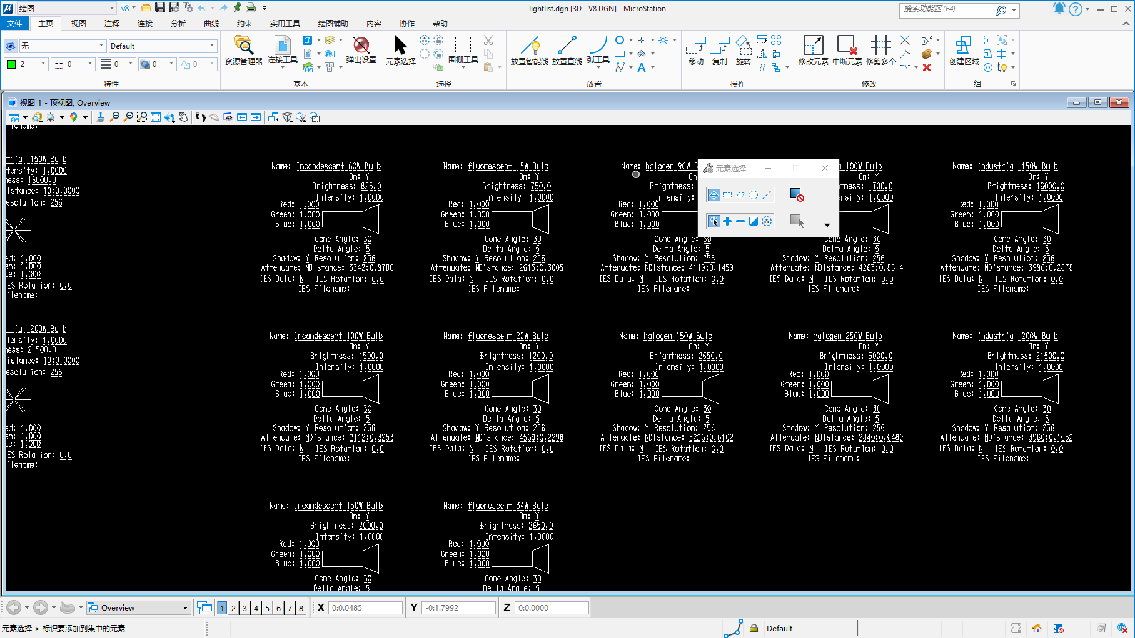Click the 旋转 rotate tool
The image size is (1135, 638).
(x=743, y=50)
